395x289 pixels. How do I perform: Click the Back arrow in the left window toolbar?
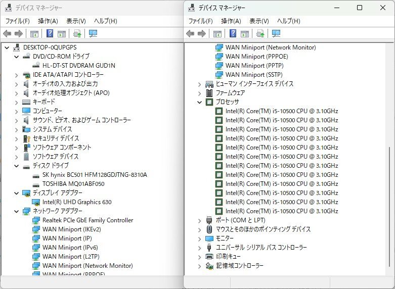pos(7,33)
